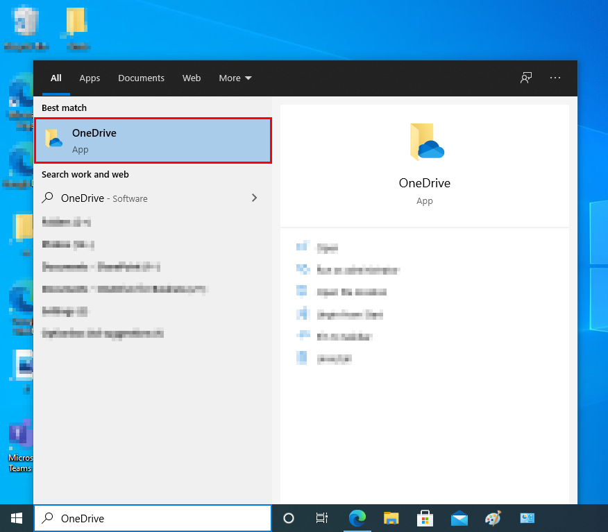
Task: Select the Recycle Bin desktop icon
Action: pyautogui.click(x=26, y=28)
